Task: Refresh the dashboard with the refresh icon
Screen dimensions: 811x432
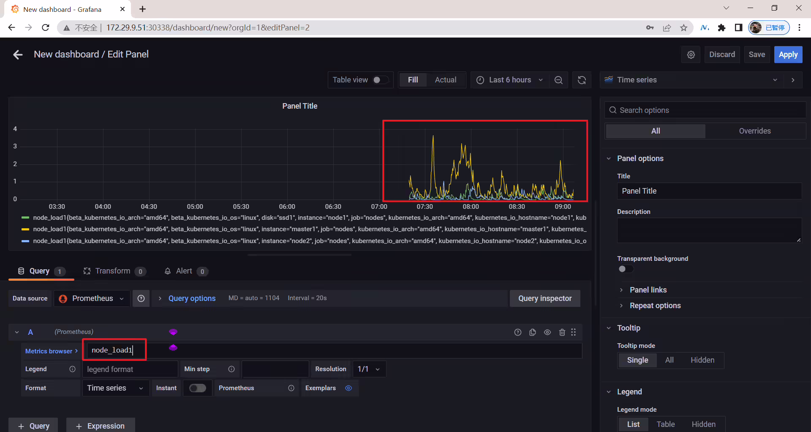Action: click(x=582, y=80)
